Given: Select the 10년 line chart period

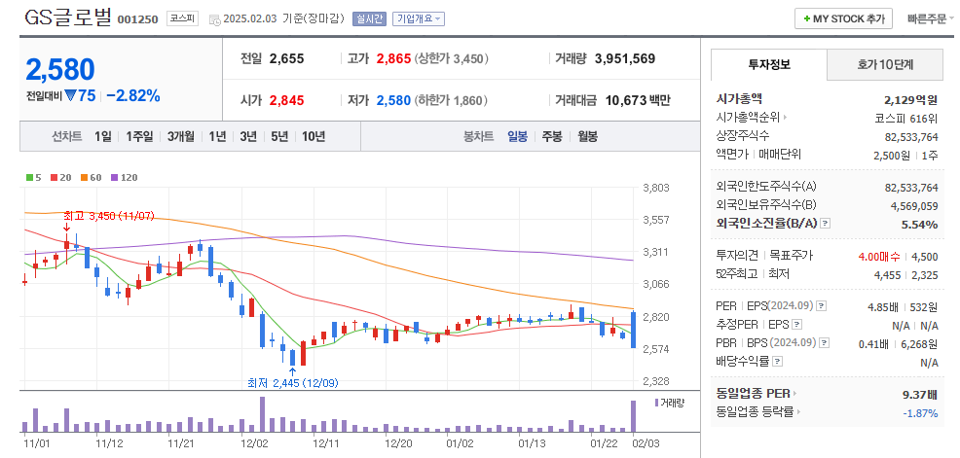Looking at the screenshot, I should (x=314, y=136).
